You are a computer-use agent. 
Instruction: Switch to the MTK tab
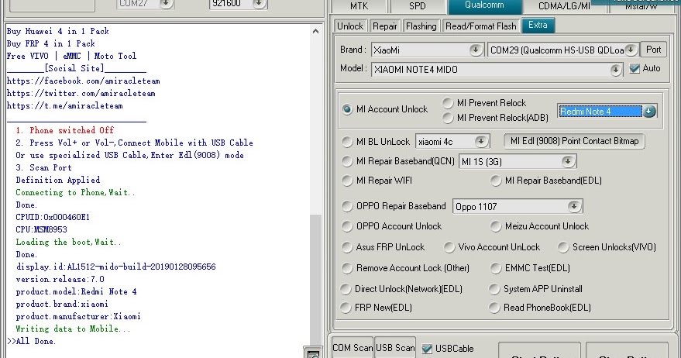pyautogui.click(x=359, y=6)
